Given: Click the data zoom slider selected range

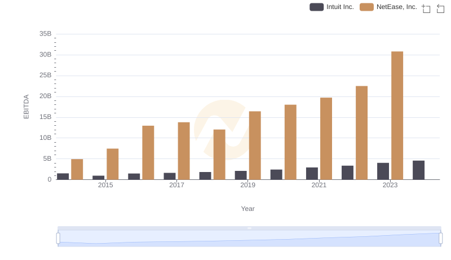Looking at the screenshot, I should 249,239.
